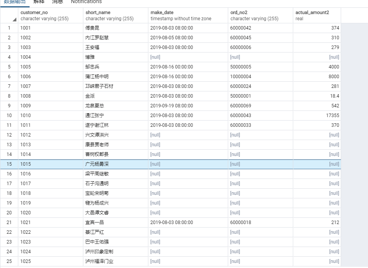Select row number 25
Viewport: 368px width, 268px height.
[9, 261]
